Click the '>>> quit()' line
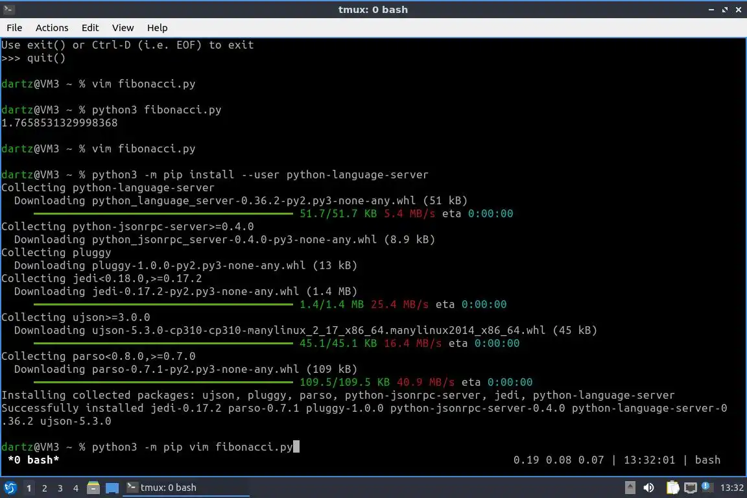 (33, 58)
